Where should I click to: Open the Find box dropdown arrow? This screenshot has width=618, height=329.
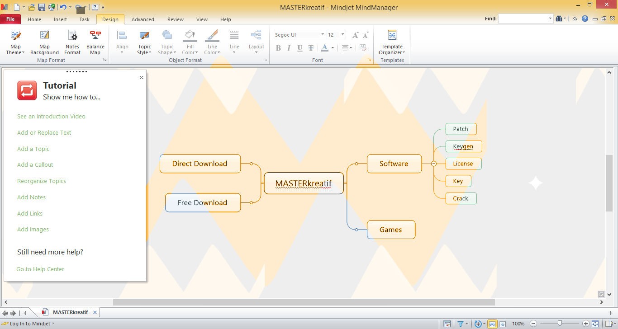pyautogui.click(x=551, y=19)
